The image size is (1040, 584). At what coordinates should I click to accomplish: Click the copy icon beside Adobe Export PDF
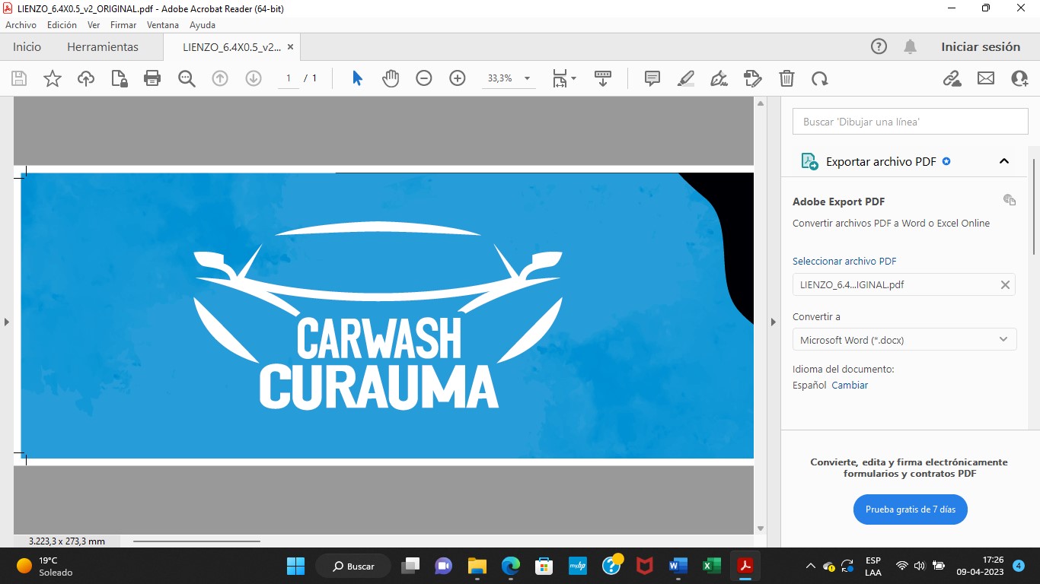coord(1010,200)
